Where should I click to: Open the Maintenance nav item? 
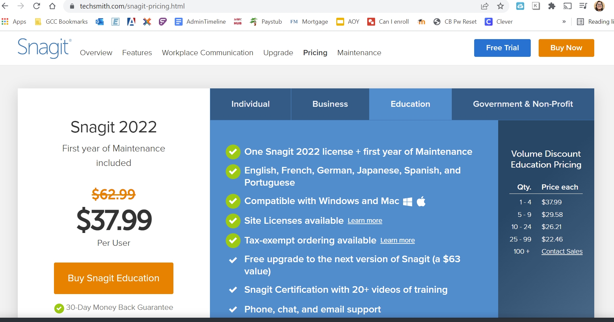point(359,53)
